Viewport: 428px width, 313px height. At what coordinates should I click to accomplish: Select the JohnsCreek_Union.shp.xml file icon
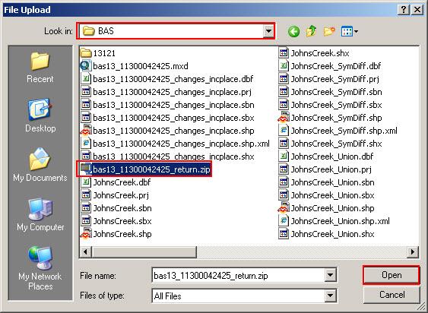pyautogui.click(x=284, y=221)
